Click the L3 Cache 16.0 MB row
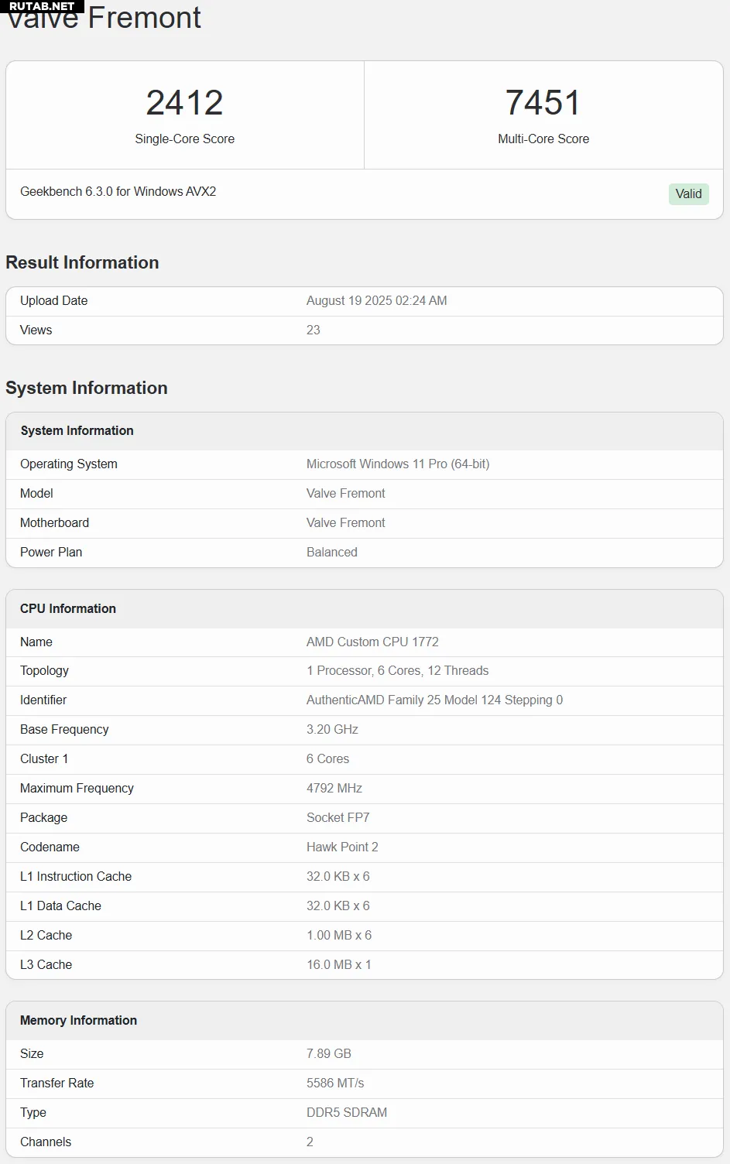Screen dimensions: 730x1164 [x=365, y=964]
